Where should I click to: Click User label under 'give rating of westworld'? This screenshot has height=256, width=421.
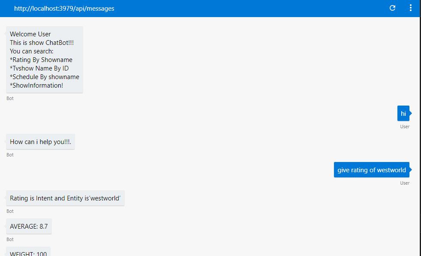click(405, 183)
